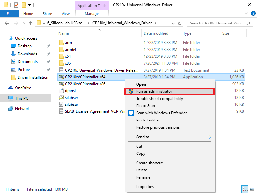This screenshot has height=193, width=257.
Task: Open Documents in the navigation pane
Action: [28, 62]
